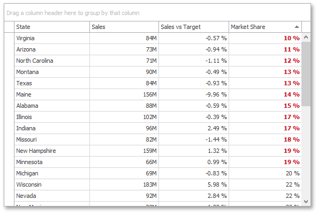Click the vertical scrollbar thumb
318x214 pixels.
click(x=306, y=74)
